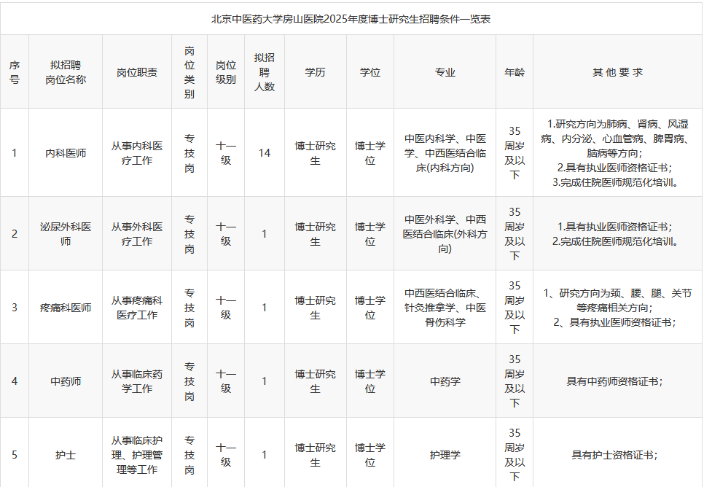
Task: Click the 具有中药师资格证书 requirements cell
Action: [618, 381]
